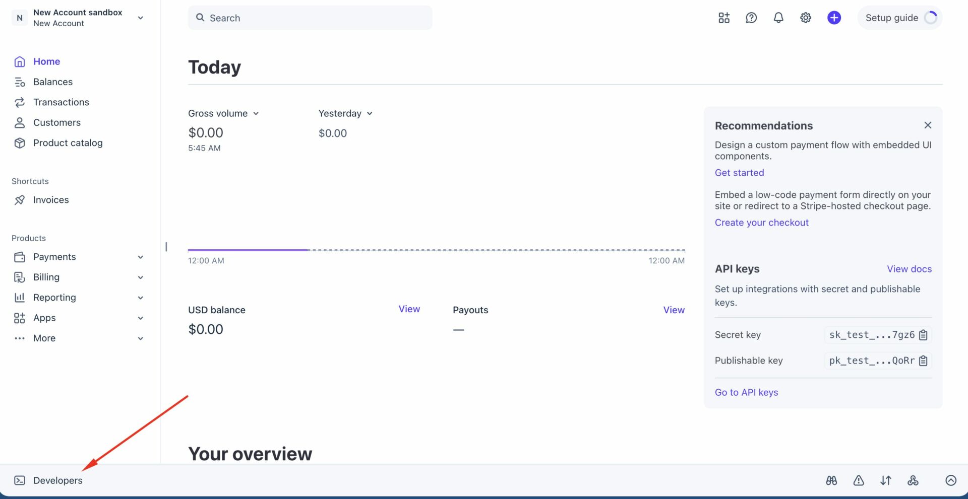The width and height of the screenshot is (968, 499).
Task: Click into the Search field
Action: (310, 18)
